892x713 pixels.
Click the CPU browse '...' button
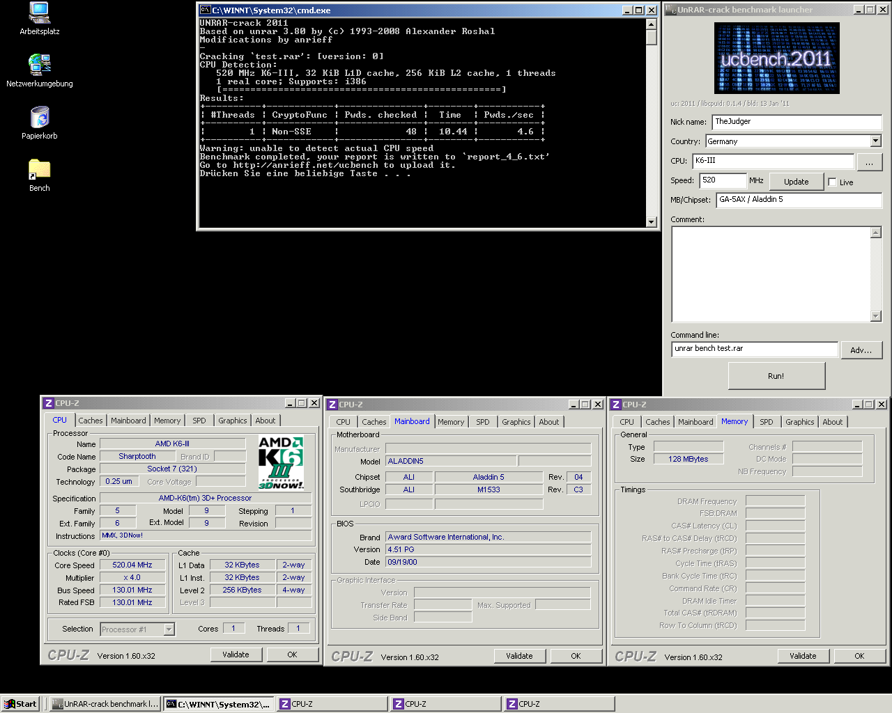click(869, 162)
